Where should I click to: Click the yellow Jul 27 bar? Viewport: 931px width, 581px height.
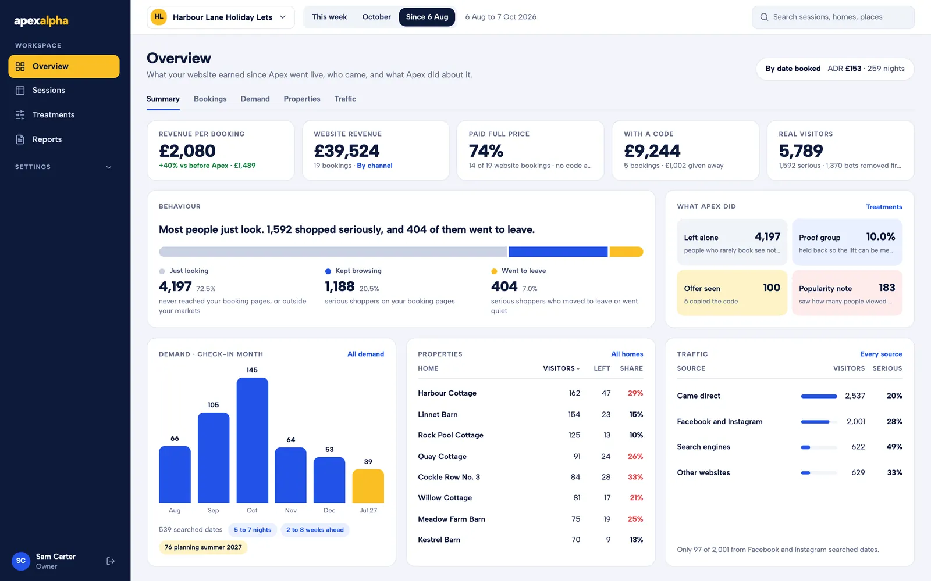tap(368, 486)
